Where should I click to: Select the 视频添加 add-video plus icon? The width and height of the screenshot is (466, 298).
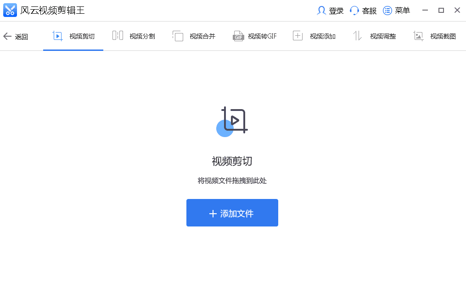[x=298, y=35]
